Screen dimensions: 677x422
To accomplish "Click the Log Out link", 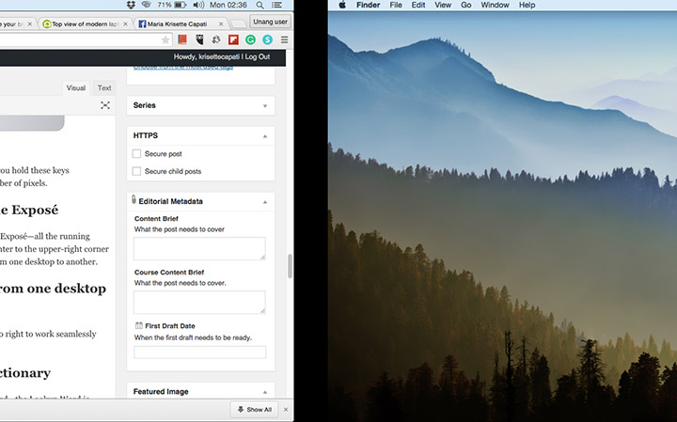I will pyautogui.click(x=258, y=56).
